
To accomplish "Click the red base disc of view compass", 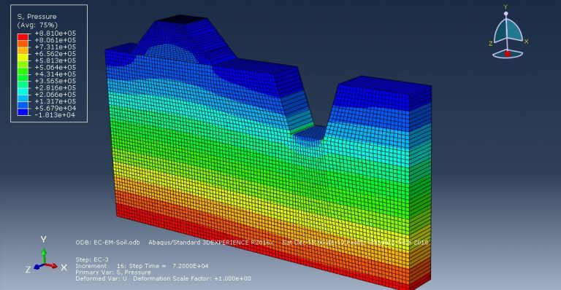I will point(508,54).
